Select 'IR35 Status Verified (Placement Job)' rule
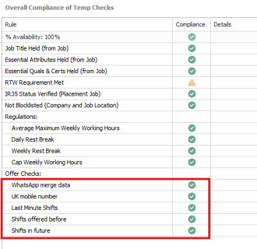Viewport: 257px width, 249px height. click(53, 94)
